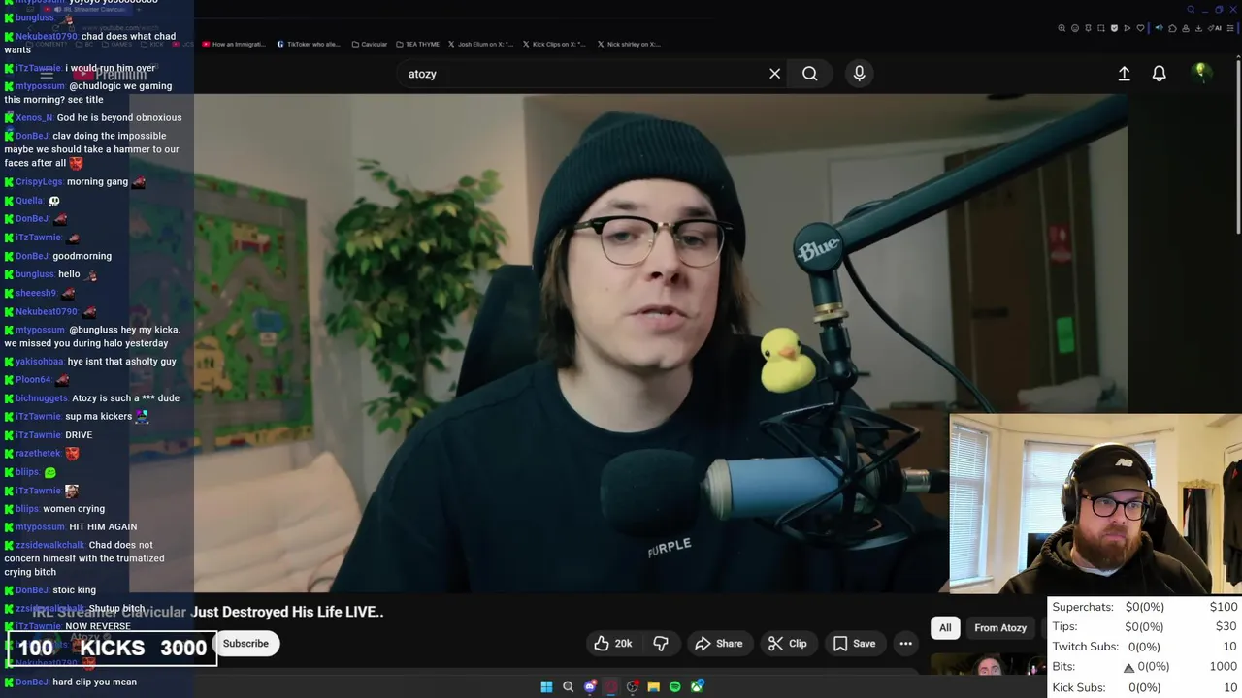Open the Josh Ellum on X bookmark

[480, 44]
